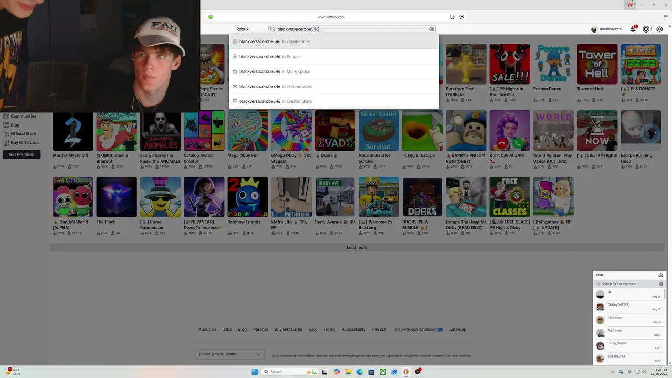Image resolution: width=672 pixels, height=378 pixels.
Task: Open English (United States) language dropdown
Action: point(229,354)
